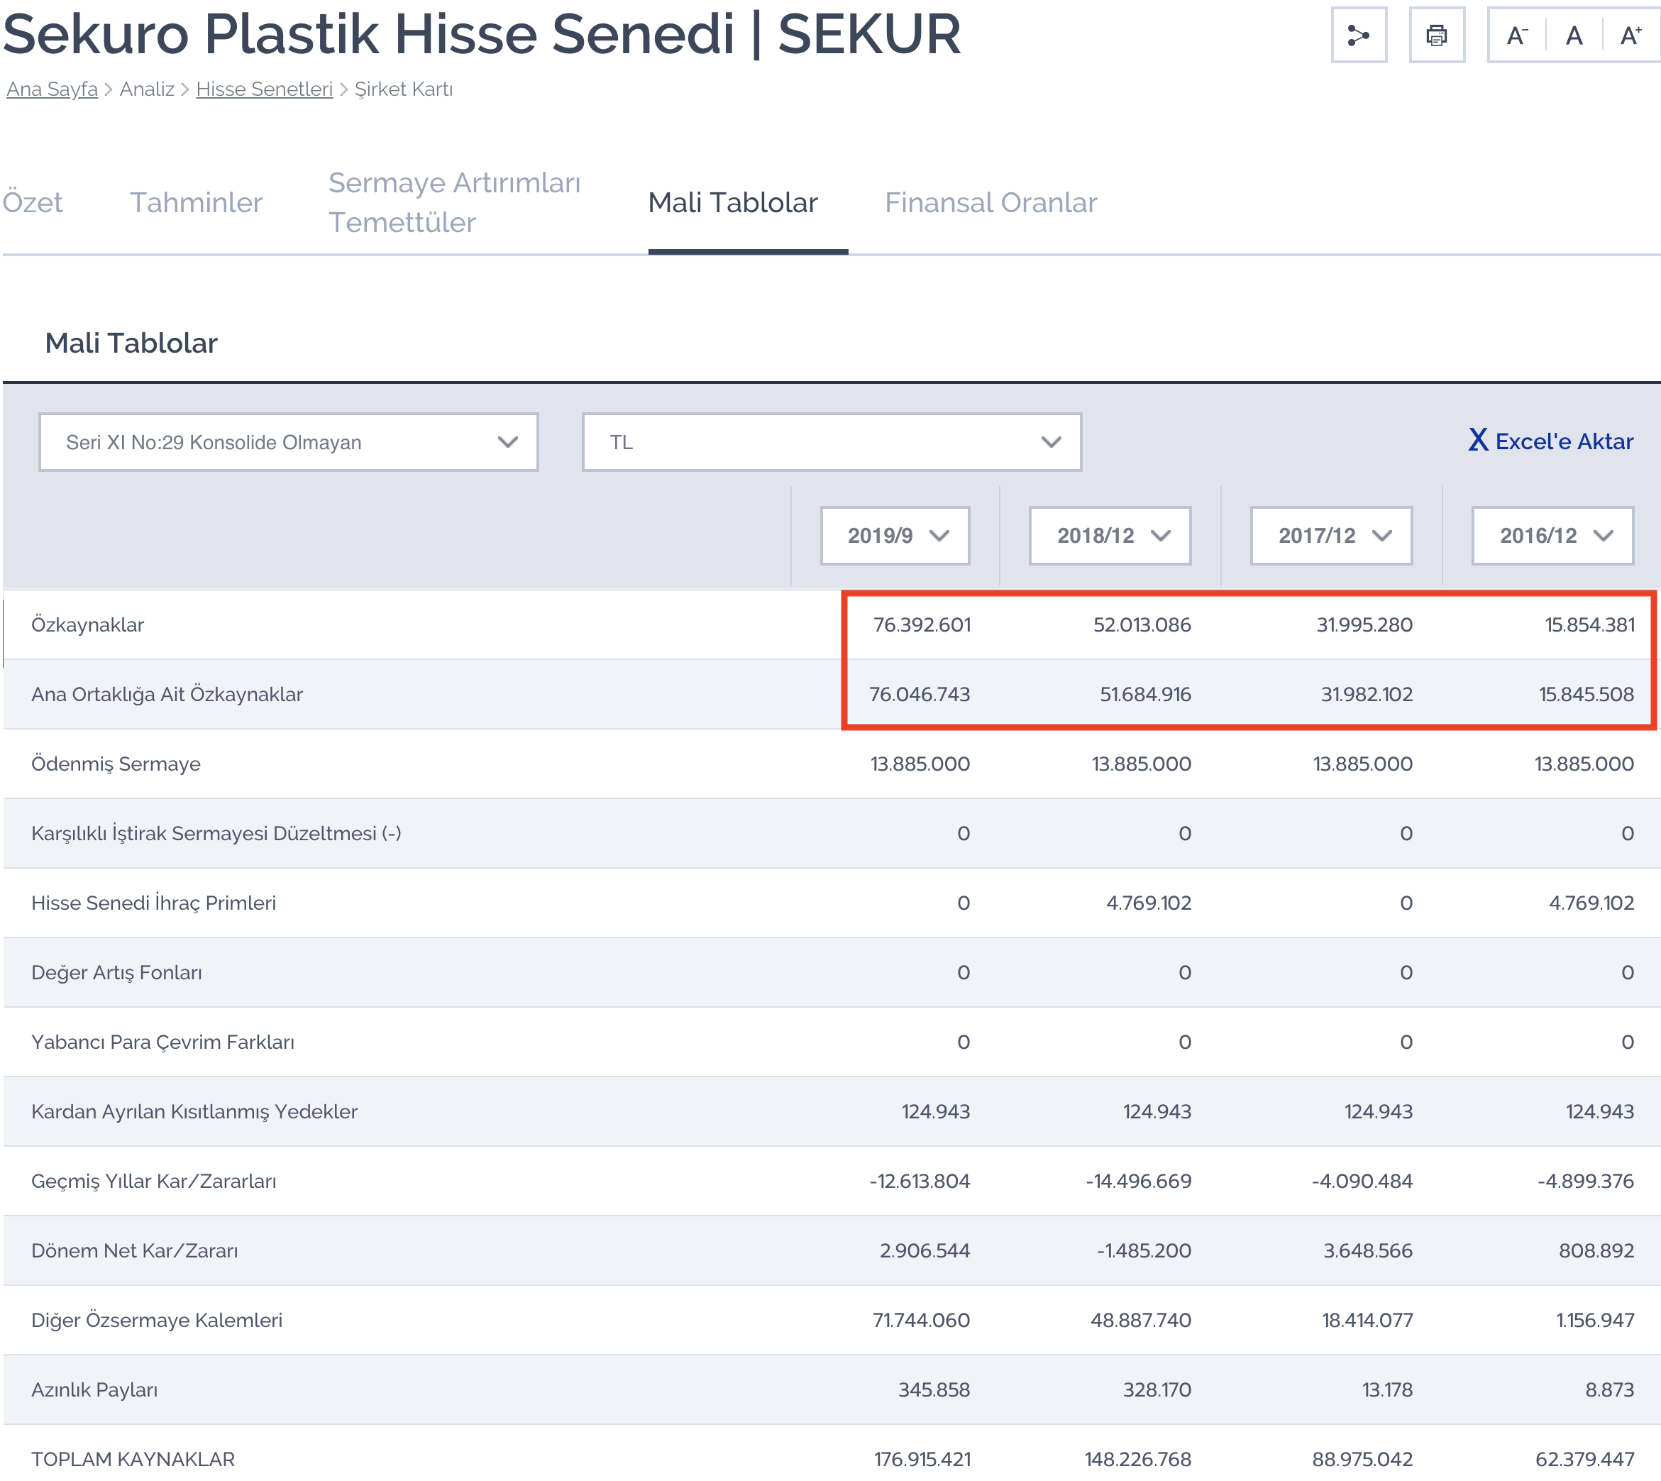Go to Ana Sayfa breadcrumb link

click(52, 89)
